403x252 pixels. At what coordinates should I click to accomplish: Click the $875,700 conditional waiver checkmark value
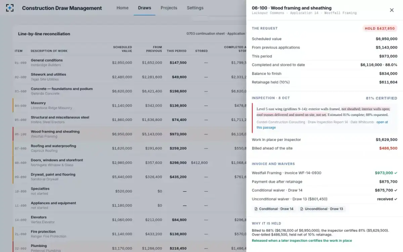click(x=386, y=190)
